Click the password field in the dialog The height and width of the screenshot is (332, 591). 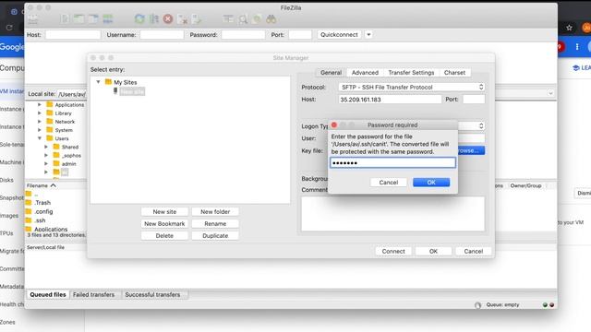[x=392, y=162]
